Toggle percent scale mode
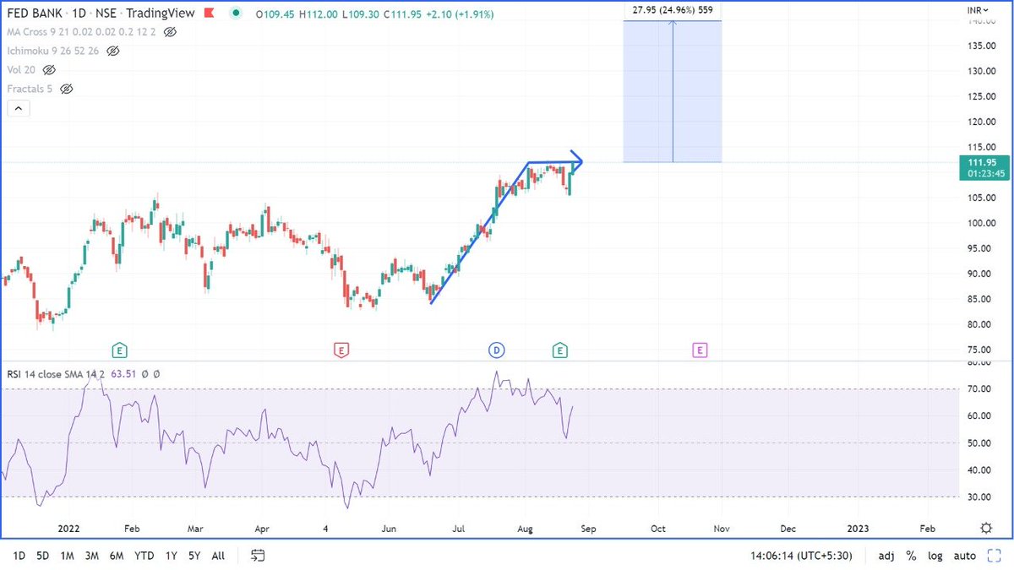The image size is (1014, 570). (x=912, y=556)
